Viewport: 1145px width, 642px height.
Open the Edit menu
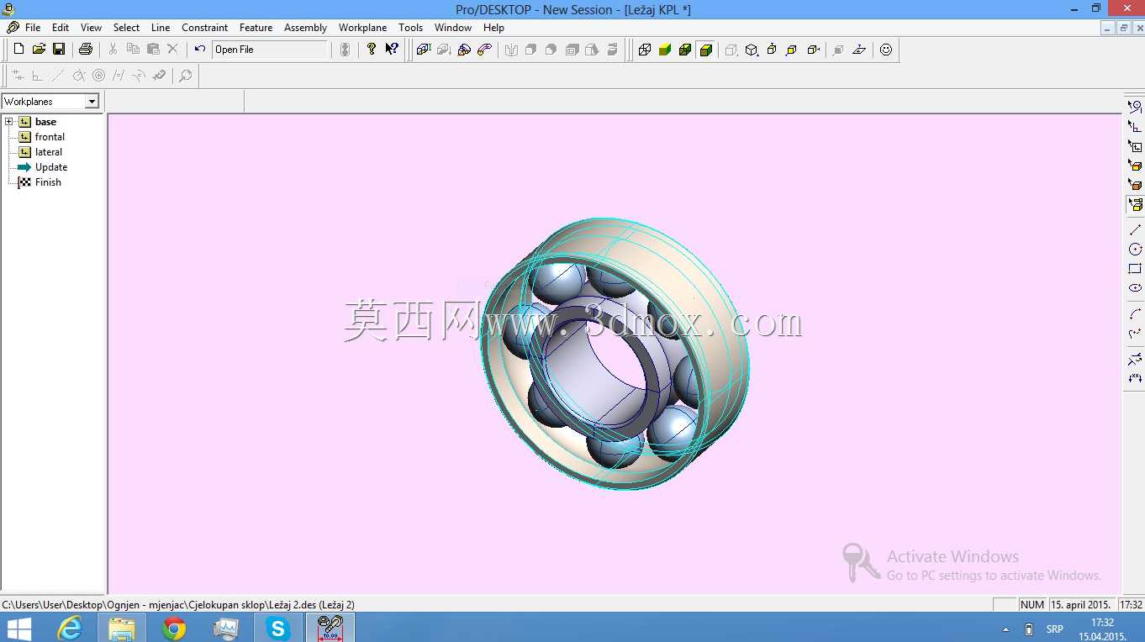[61, 28]
